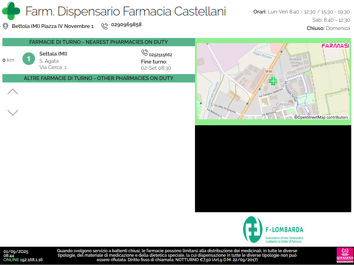The height and width of the screenshot is (265, 354).
Task: Select the Farmacie di Turno header bar
Action: coord(99,42)
